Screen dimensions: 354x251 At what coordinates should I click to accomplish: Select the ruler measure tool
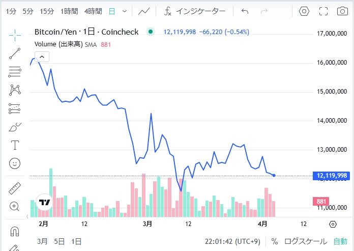[15, 188]
